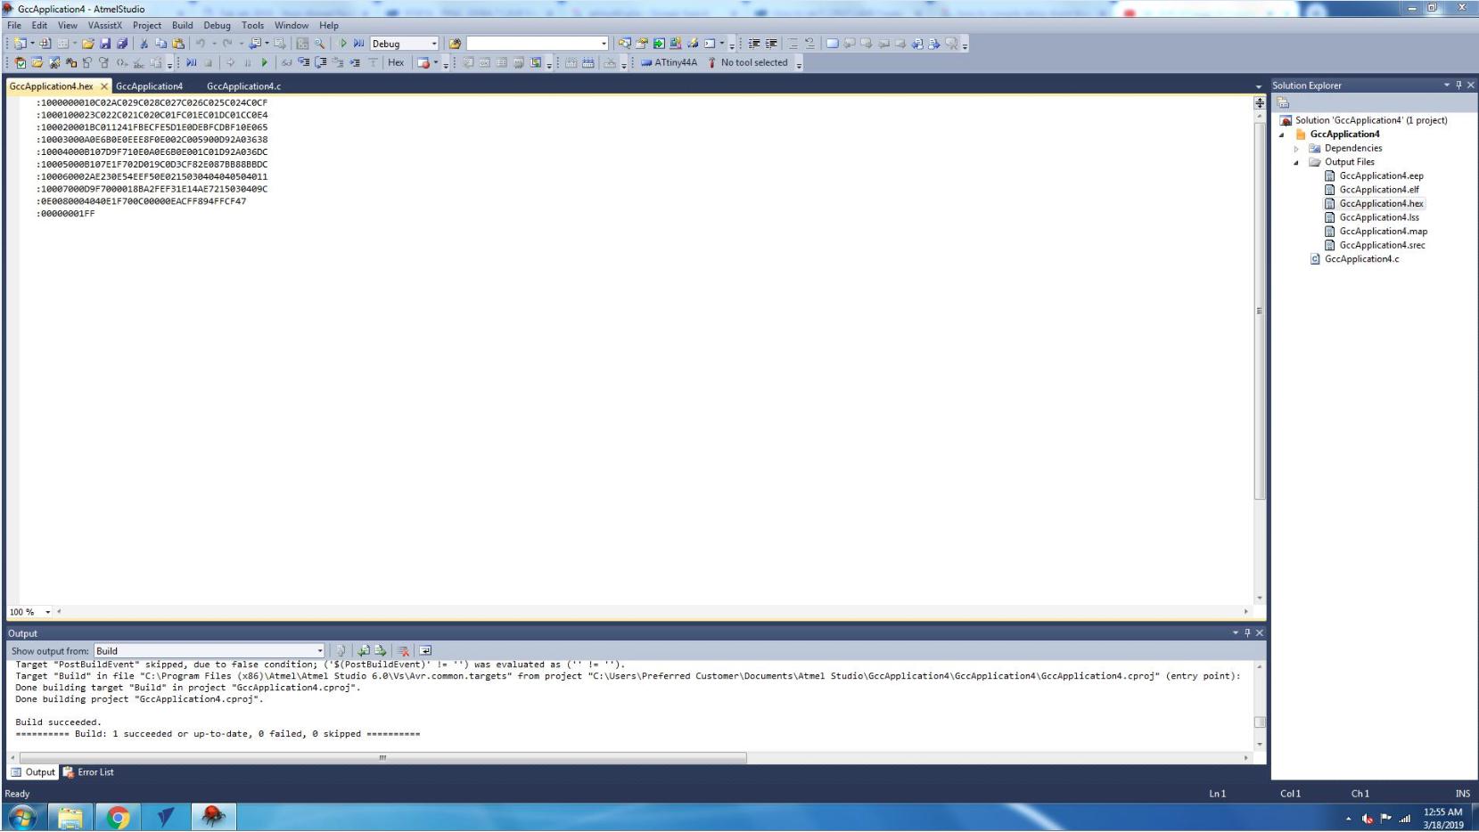
Task: Select GccApplication4.lss in Solution Explorer
Action: click(x=1378, y=217)
